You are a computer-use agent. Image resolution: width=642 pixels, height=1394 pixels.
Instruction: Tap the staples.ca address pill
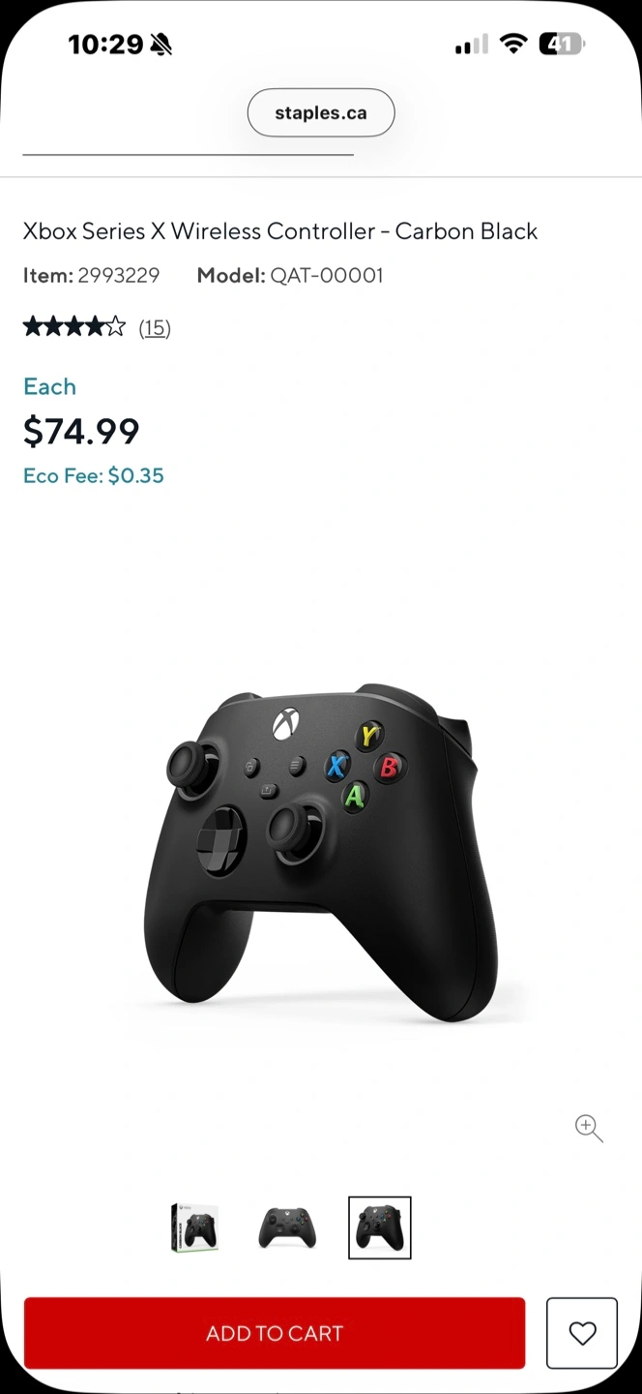click(321, 112)
